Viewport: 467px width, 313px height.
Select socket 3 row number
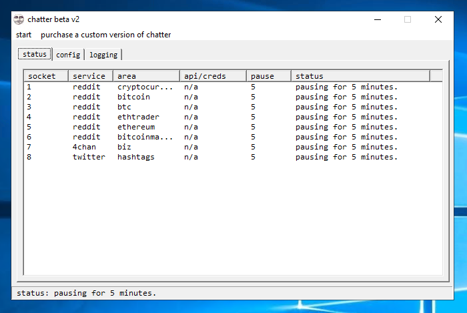pyautogui.click(x=29, y=107)
